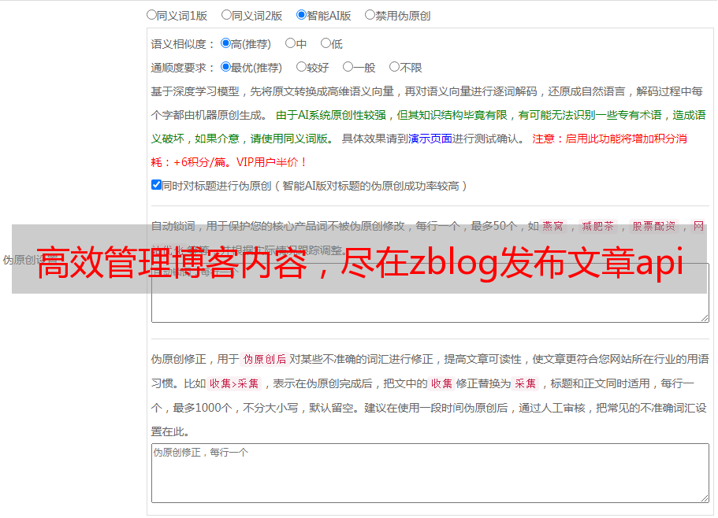
Task: Grab resize handle of 自动锁词 text area
Action: [x=705, y=318]
